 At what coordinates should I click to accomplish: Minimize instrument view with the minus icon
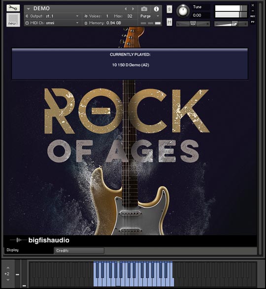(x=253, y=11)
